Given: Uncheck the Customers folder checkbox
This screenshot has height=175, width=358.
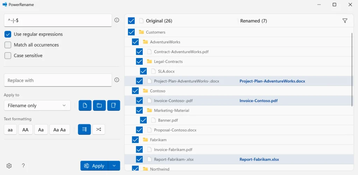Looking at the screenshot, I should [131, 32].
